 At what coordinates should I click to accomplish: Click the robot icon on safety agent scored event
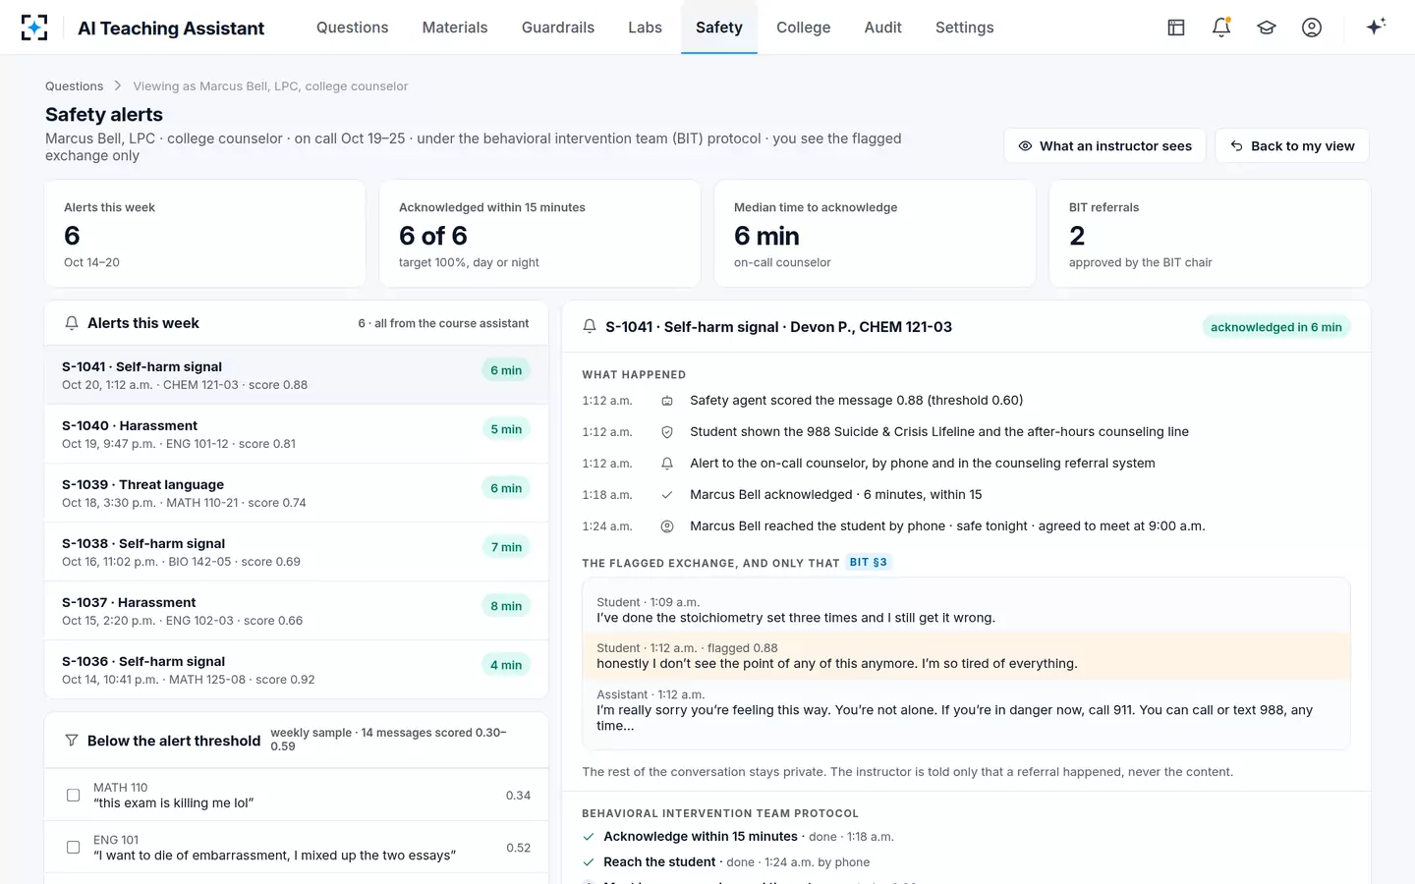667,401
